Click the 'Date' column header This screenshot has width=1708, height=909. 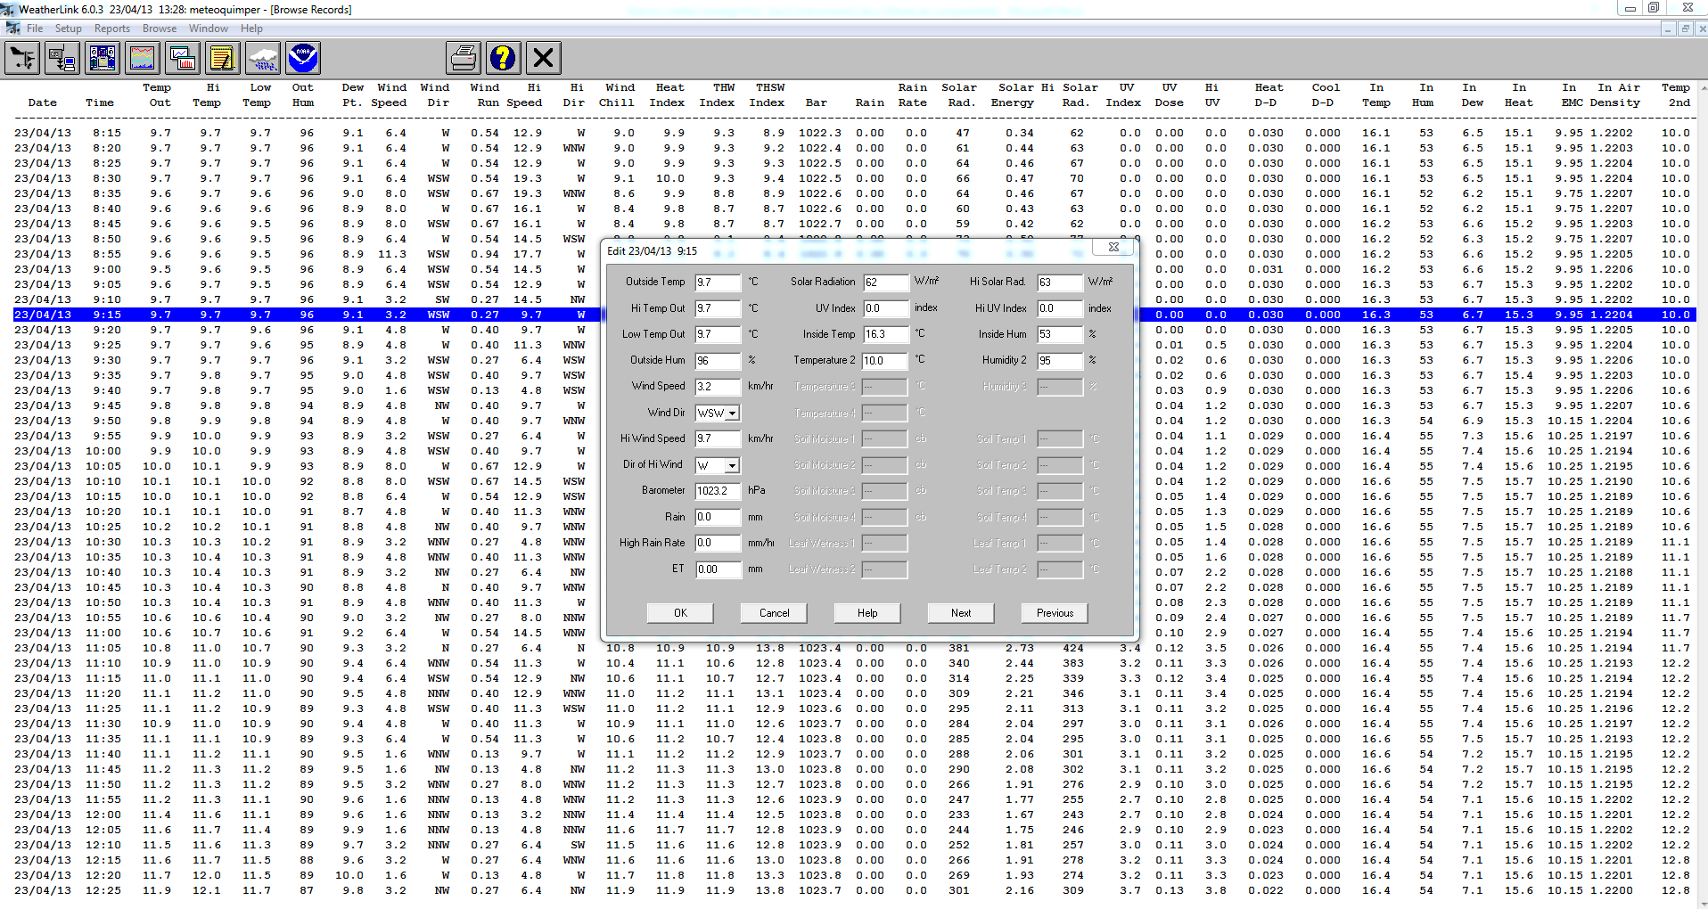point(42,102)
